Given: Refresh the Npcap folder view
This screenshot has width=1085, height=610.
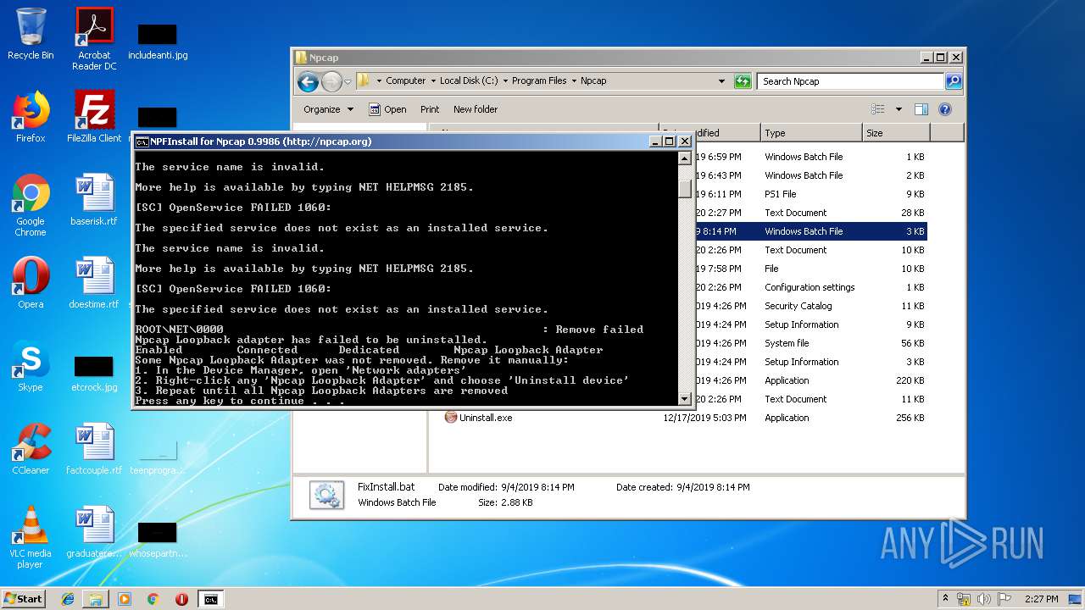Looking at the screenshot, I should click(743, 81).
